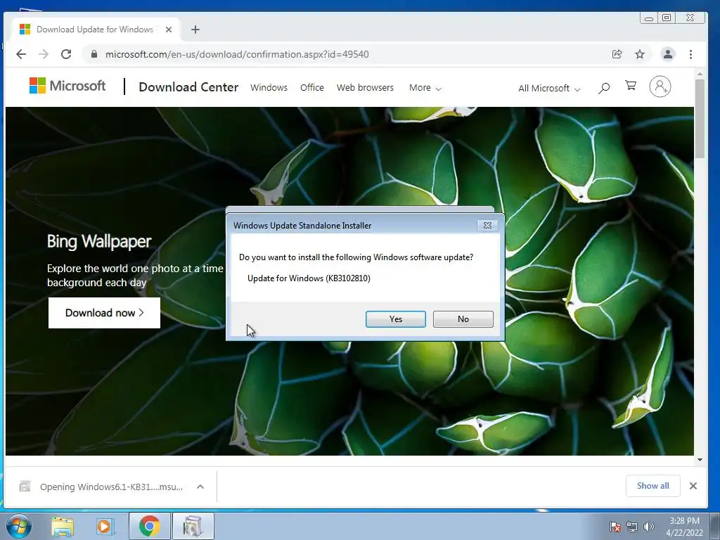Click the volume speaker tray icon
Image resolution: width=720 pixels, height=540 pixels.
pyautogui.click(x=648, y=527)
